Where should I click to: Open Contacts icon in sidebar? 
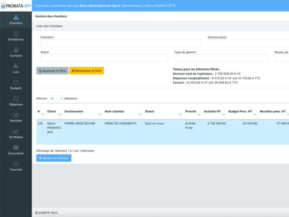(16, 50)
